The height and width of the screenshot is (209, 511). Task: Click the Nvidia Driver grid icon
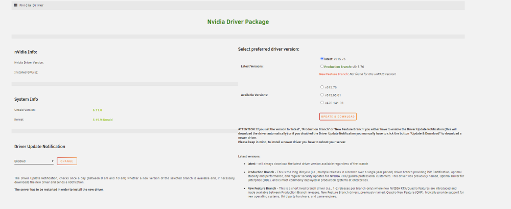(16, 5)
